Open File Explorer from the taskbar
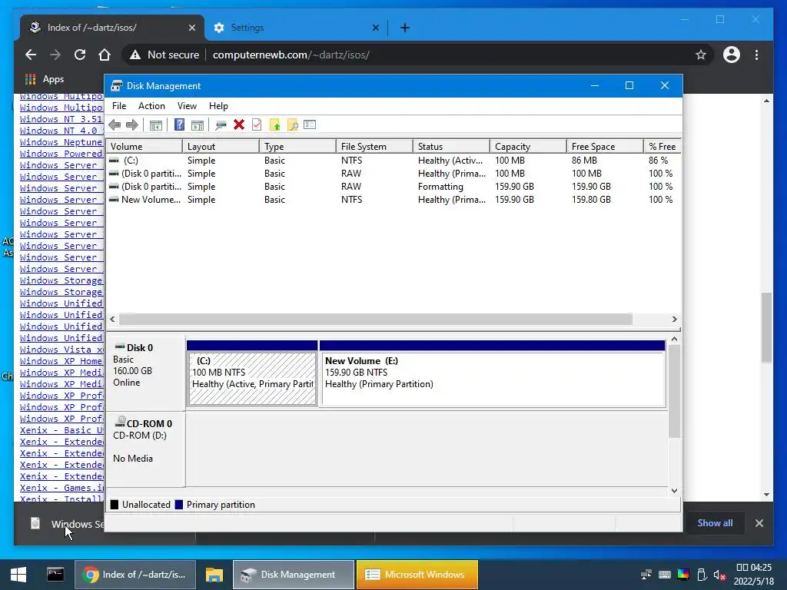Screen dimensions: 787x590 click(x=214, y=575)
